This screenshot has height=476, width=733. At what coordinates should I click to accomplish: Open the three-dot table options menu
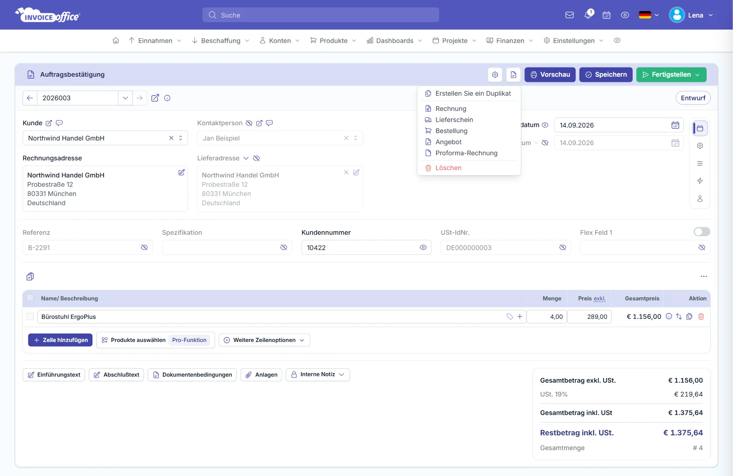coord(703,276)
